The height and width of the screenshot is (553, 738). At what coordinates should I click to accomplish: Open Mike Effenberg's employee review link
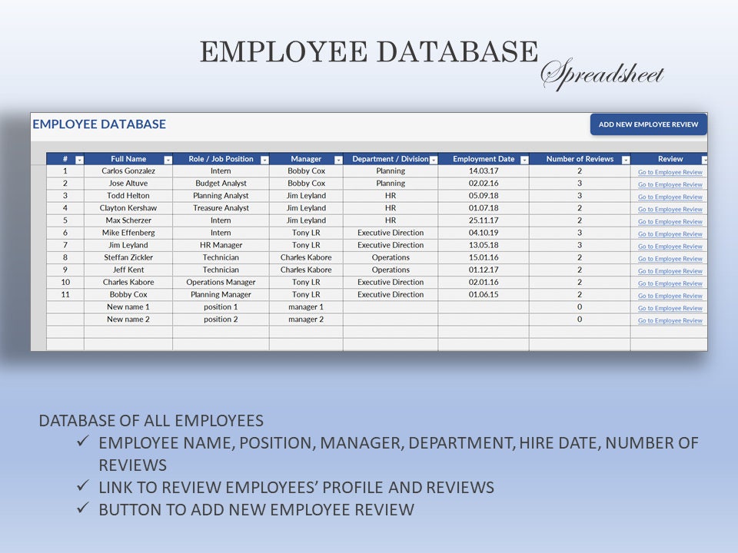coord(670,233)
